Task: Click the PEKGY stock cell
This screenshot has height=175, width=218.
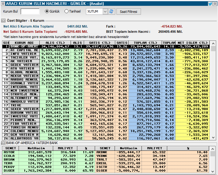Action: 11,167
